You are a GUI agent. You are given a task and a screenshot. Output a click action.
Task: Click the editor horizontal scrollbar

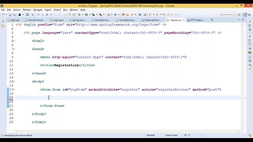coord(127,131)
